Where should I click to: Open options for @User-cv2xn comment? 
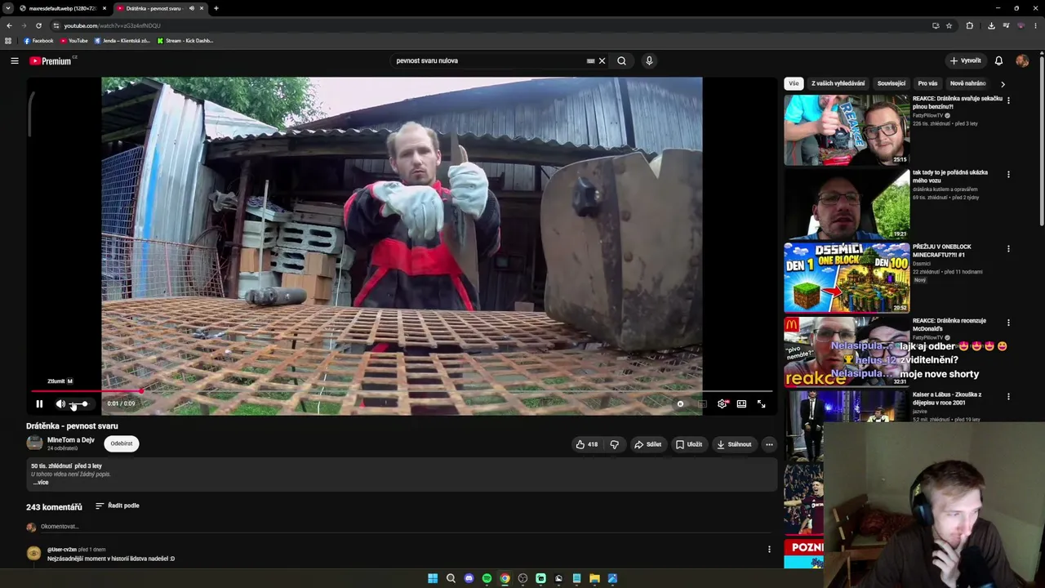tap(769, 550)
